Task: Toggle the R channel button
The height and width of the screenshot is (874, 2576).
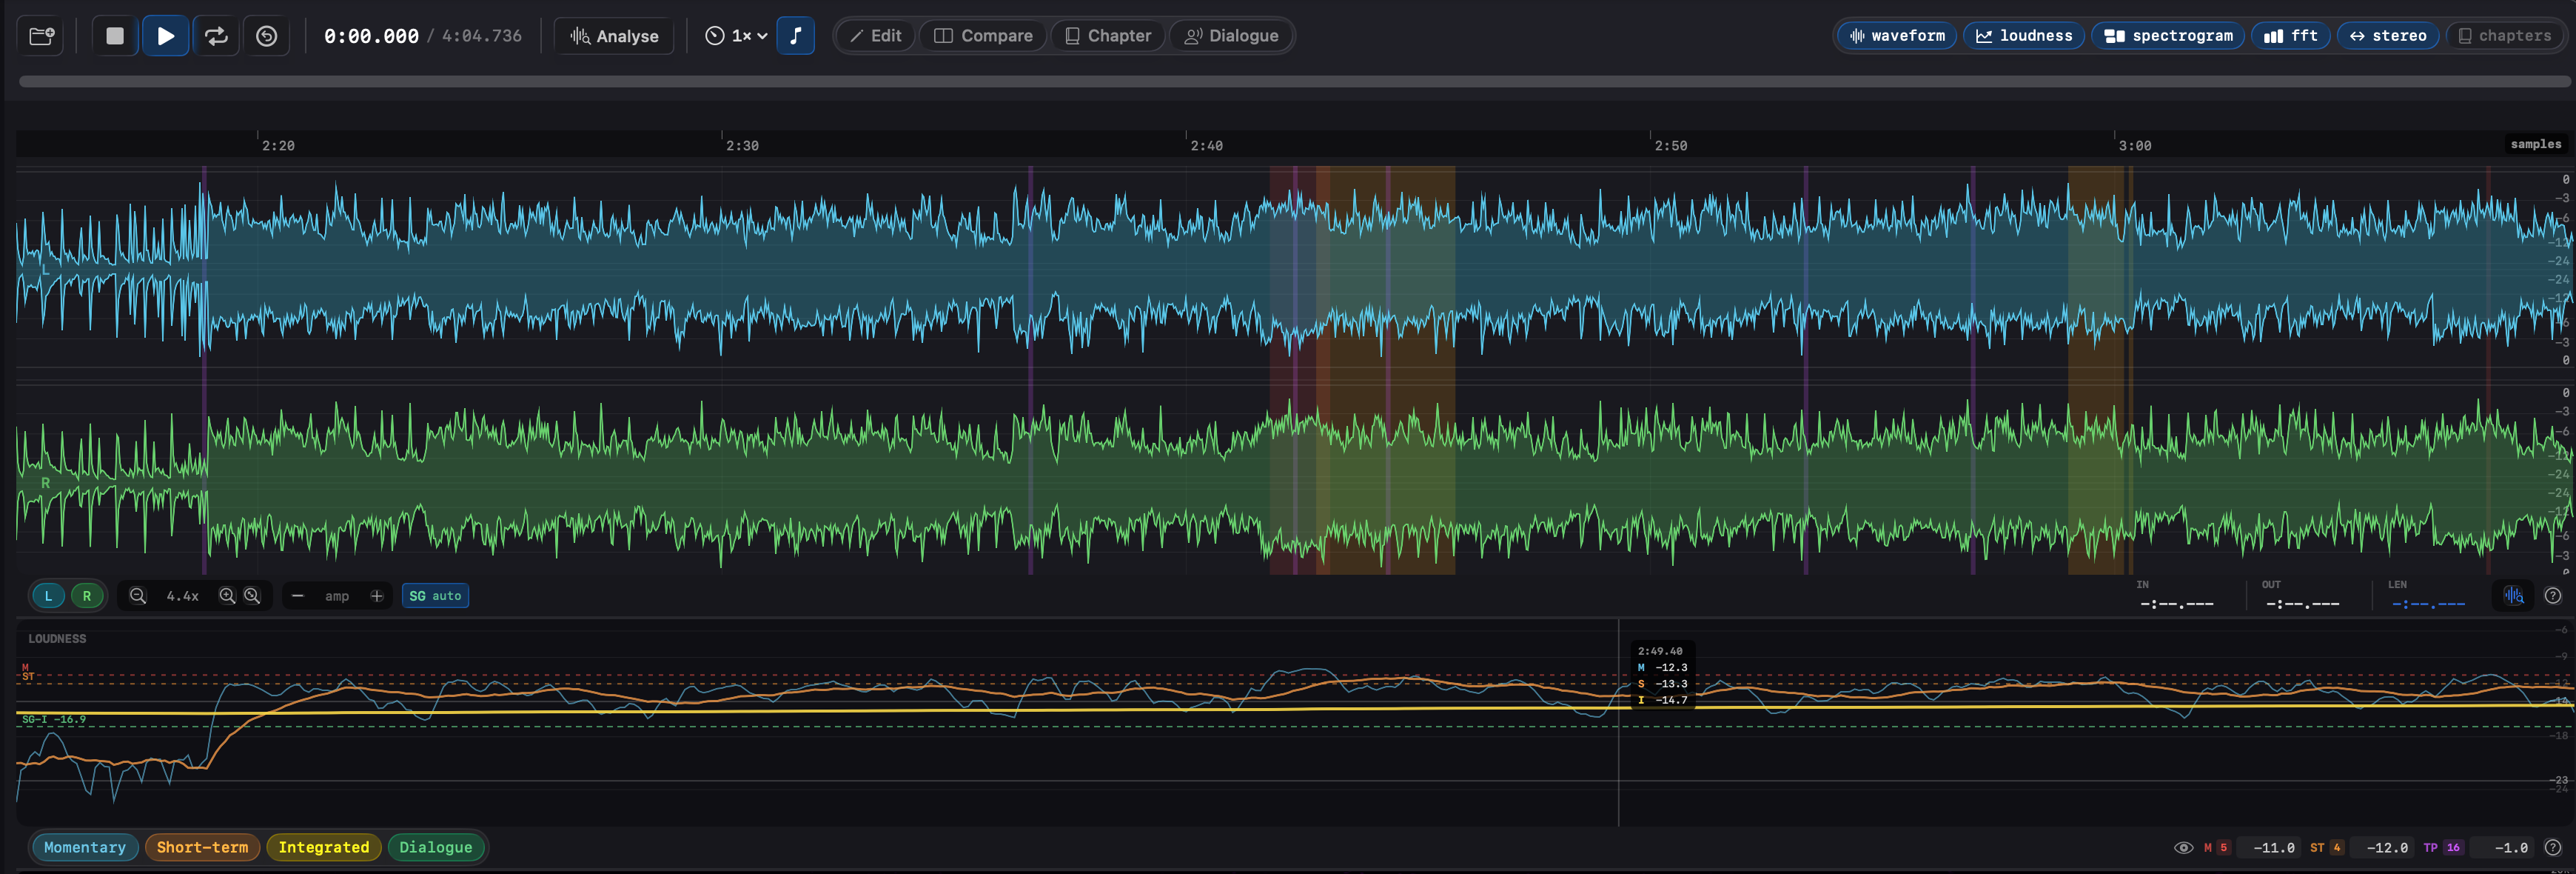Action: (87, 596)
